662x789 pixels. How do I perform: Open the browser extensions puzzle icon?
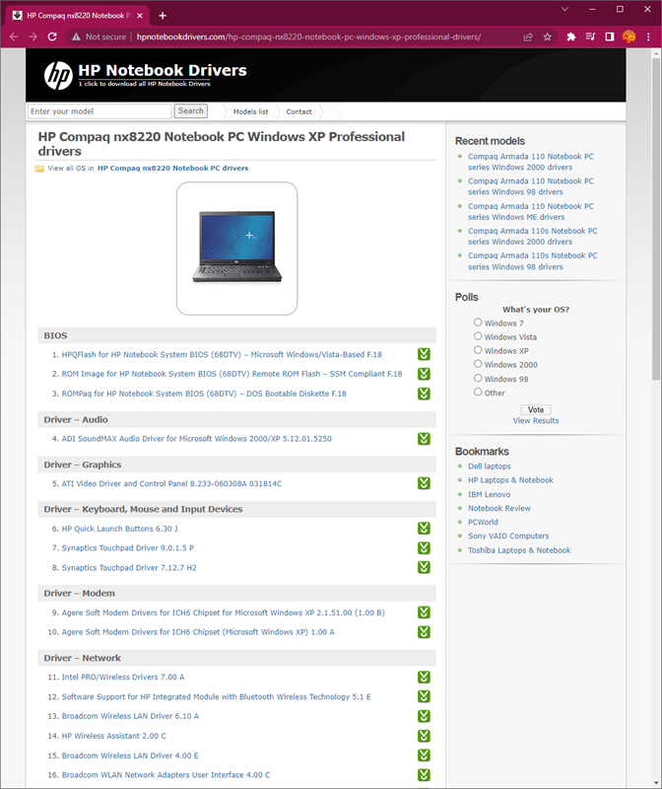pyautogui.click(x=571, y=36)
